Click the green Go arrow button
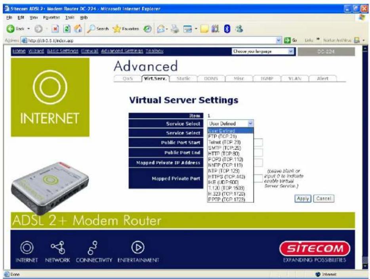Viewport: 370px width, 279px height. [287, 40]
